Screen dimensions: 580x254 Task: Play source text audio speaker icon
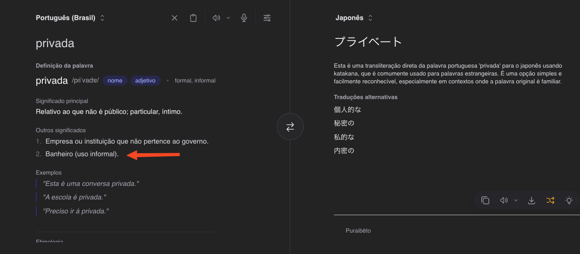click(x=216, y=18)
